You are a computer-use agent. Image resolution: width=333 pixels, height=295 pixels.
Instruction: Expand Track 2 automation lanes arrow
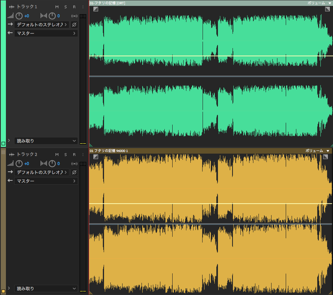[x=9, y=288]
